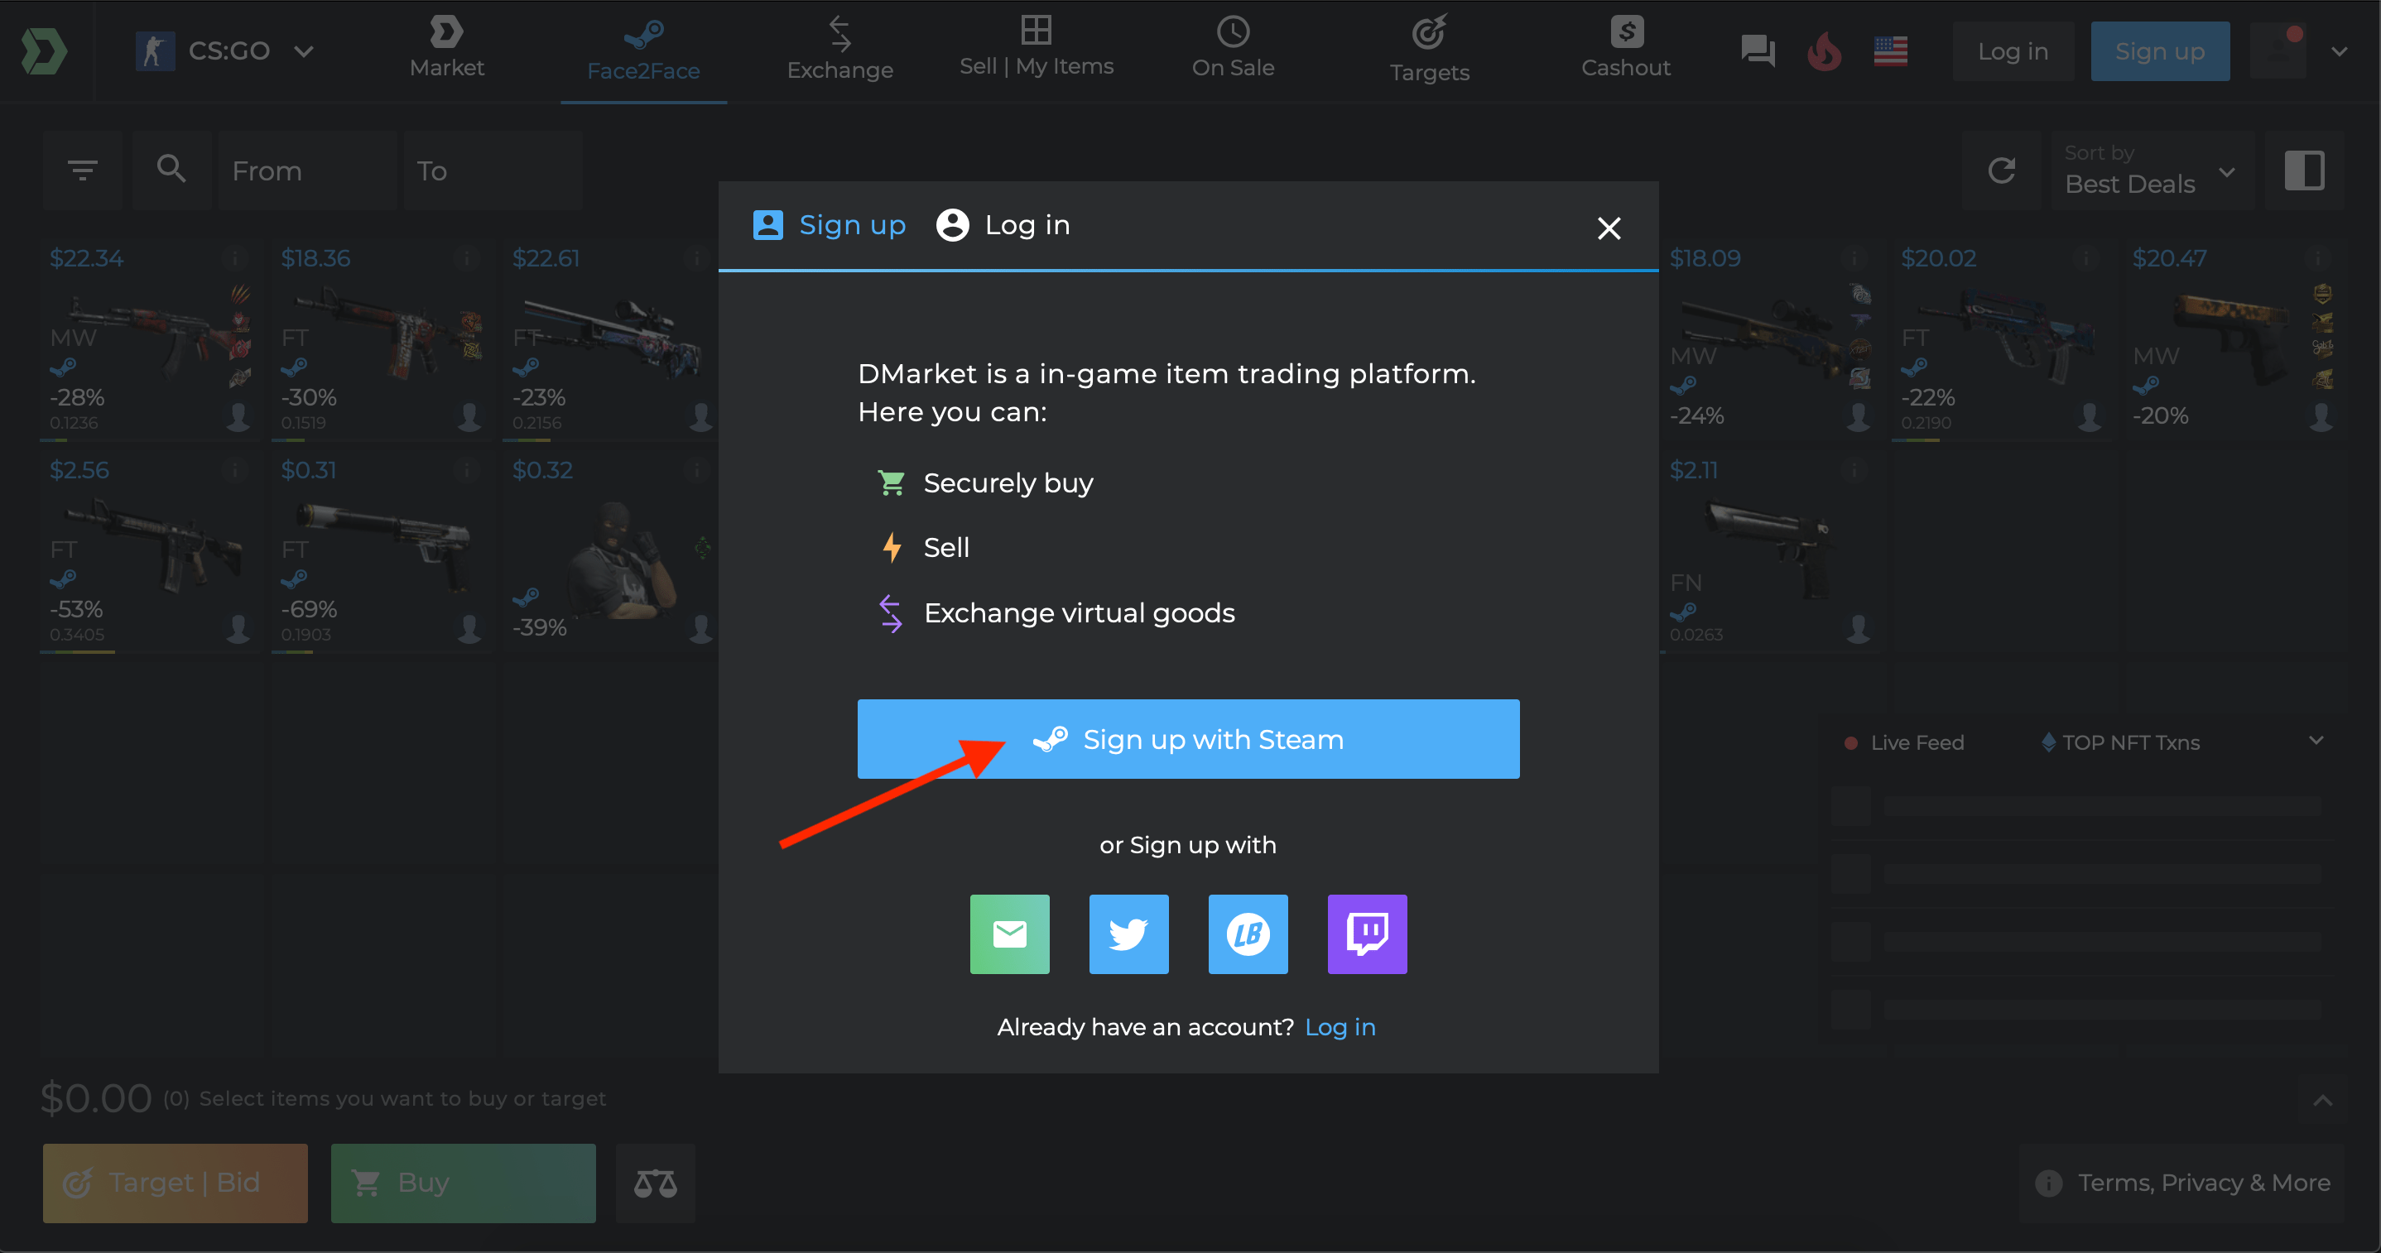Open the Exchange menu item

click(839, 52)
